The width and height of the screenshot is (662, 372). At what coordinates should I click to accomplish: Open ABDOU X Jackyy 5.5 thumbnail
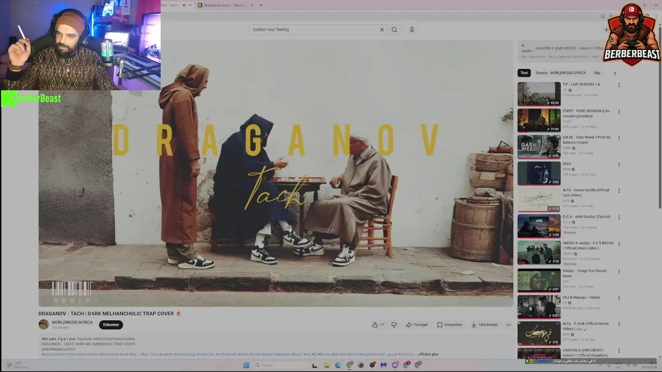pyautogui.click(x=539, y=253)
